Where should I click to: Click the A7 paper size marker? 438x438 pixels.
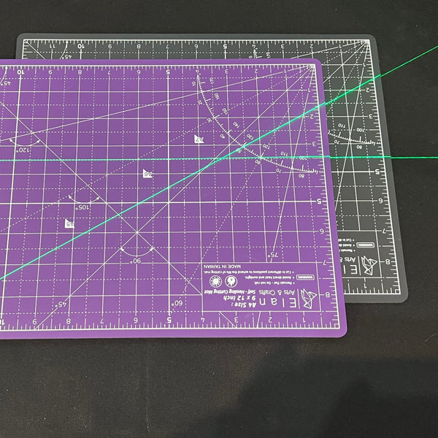tap(199, 139)
